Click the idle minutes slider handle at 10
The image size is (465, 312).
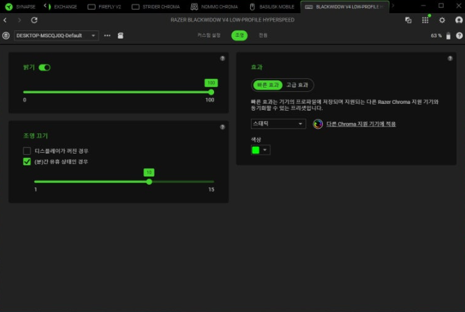tap(149, 181)
